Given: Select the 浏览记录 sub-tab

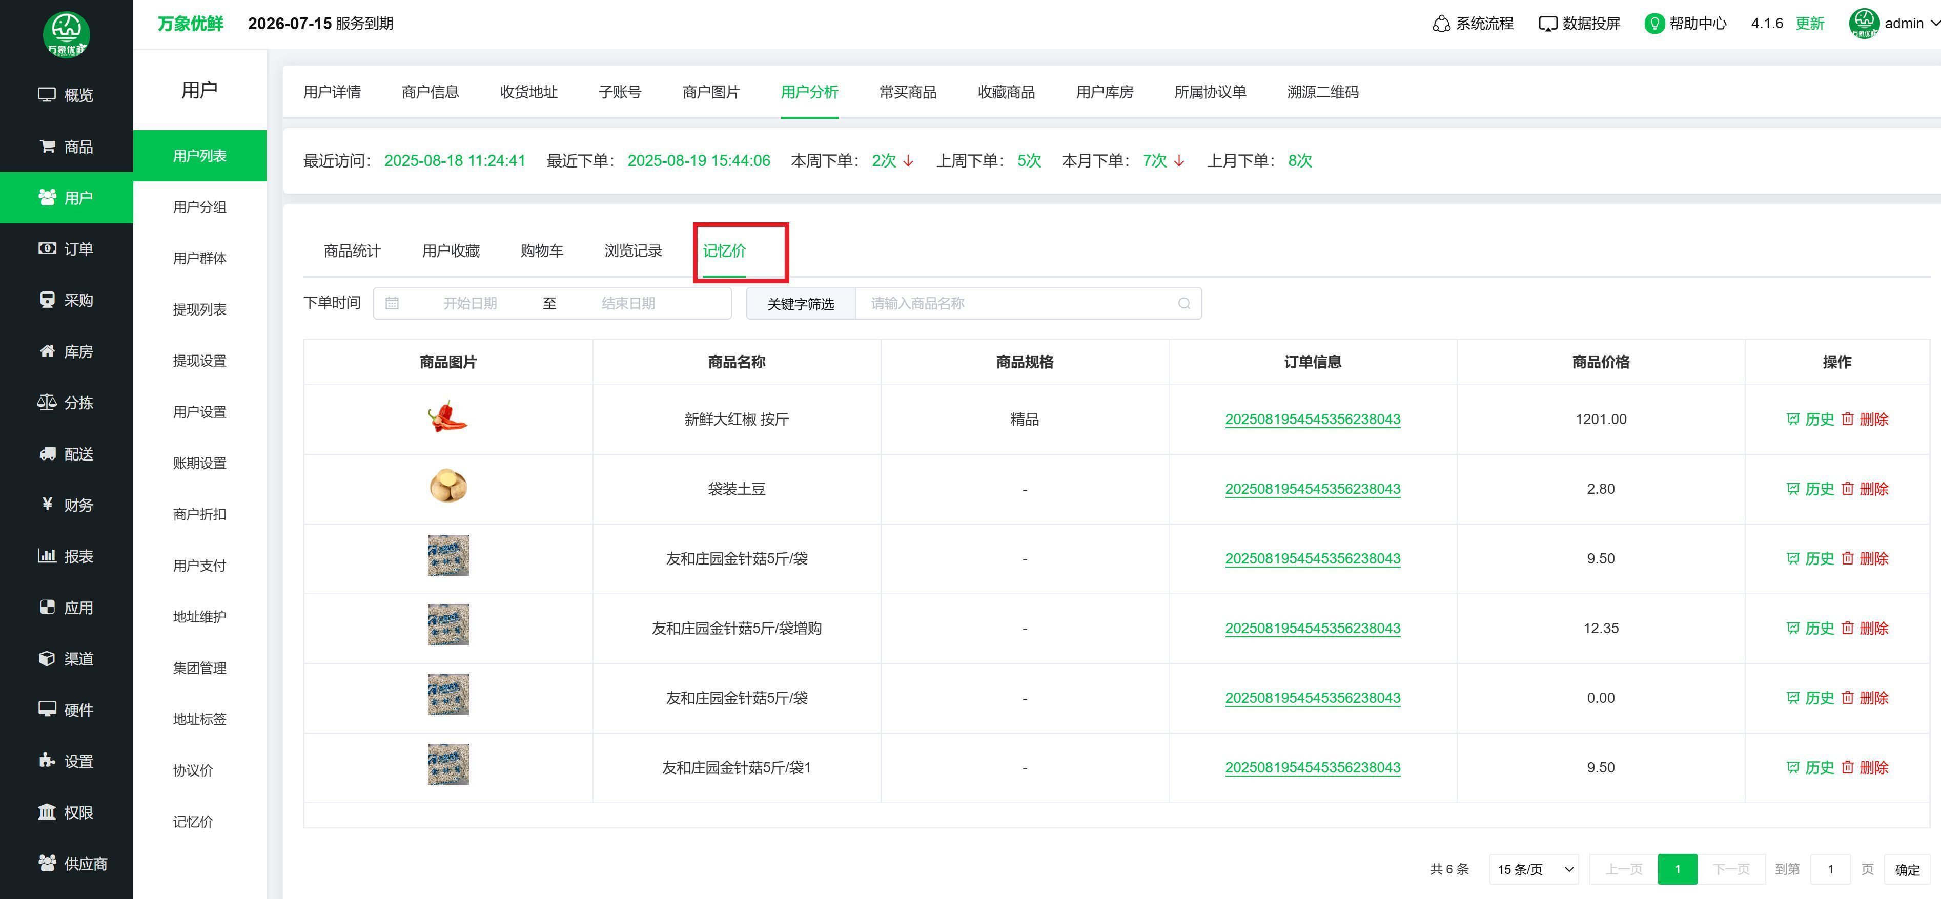Looking at the screenshot, I should point(633,250).
